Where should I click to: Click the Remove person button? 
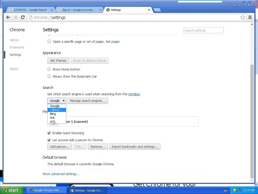[98, 147]
